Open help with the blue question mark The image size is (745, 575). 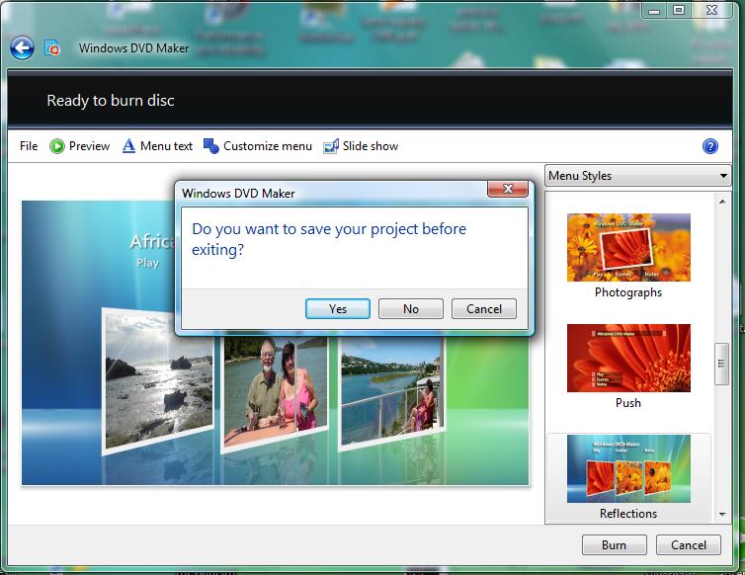[x=709, y=146]
